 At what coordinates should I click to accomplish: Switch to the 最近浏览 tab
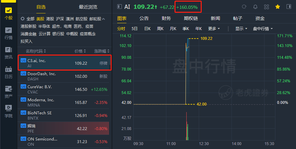click(x=88, y=7)
